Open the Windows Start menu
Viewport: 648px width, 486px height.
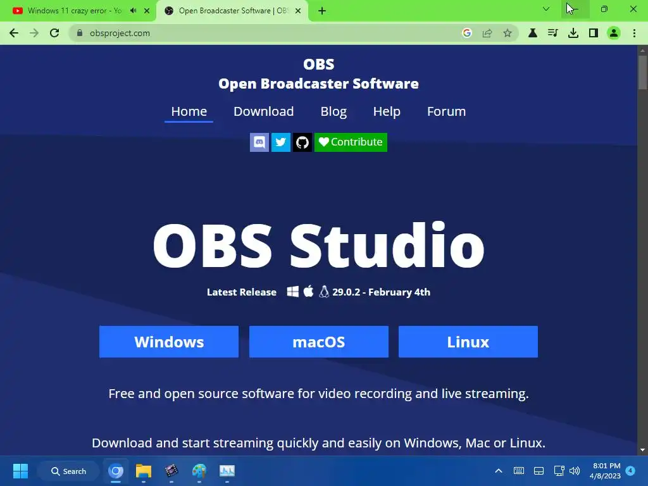point(20,471)
